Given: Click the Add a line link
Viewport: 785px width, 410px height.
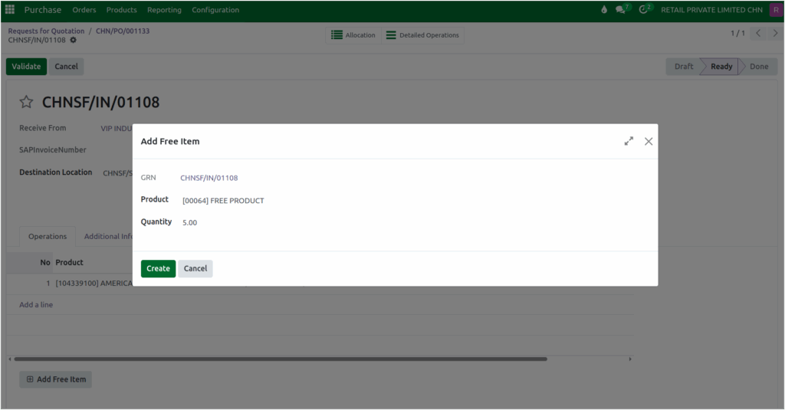Looking at the screenshot, I should tap(36, 304).
